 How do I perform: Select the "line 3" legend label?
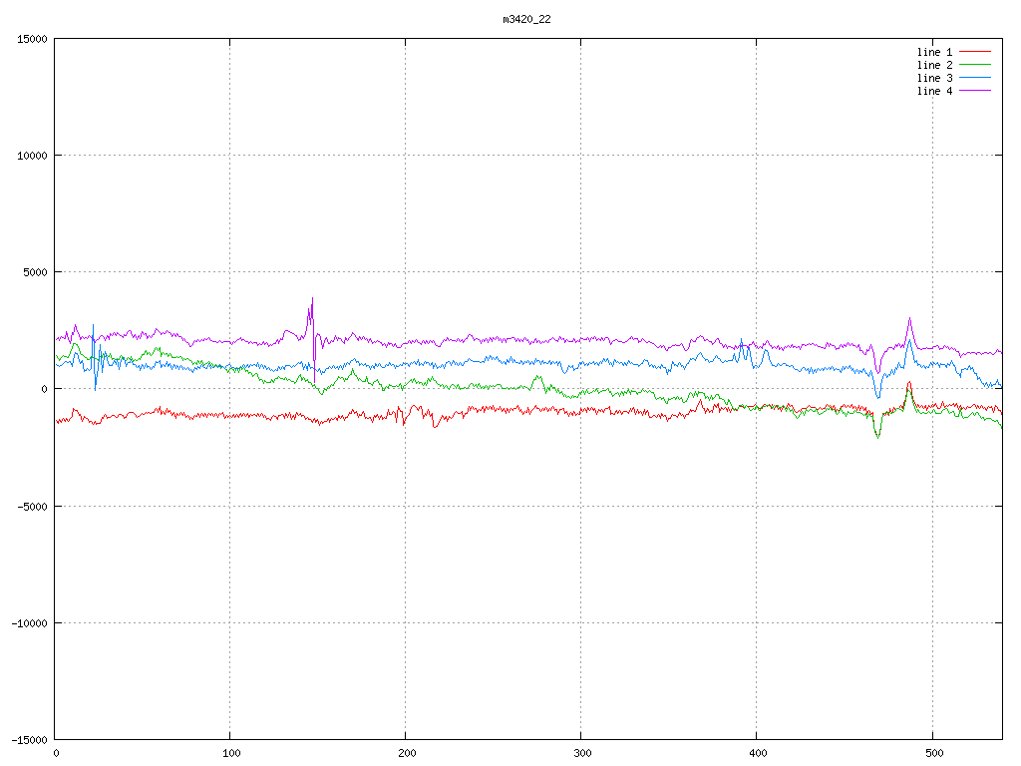(x=934, y=78)
